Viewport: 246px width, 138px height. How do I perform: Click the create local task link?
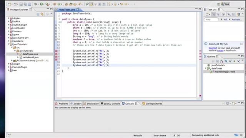220,51
